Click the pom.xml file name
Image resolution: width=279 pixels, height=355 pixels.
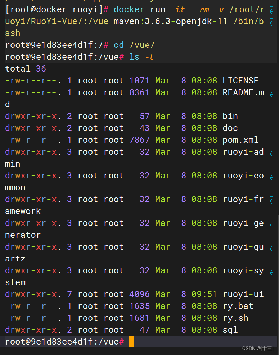tap(240, 140)
